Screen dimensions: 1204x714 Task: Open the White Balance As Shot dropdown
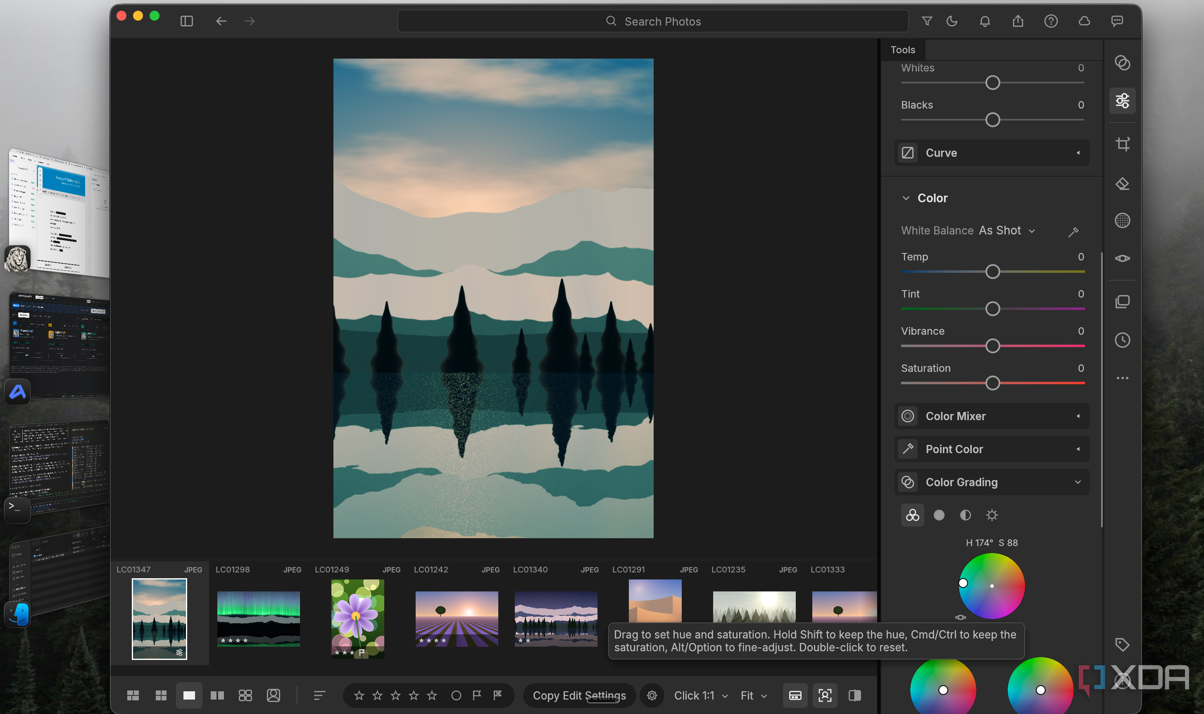[x=1007, y=231]
